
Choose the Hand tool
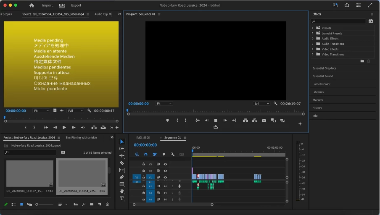click(122, 191)
